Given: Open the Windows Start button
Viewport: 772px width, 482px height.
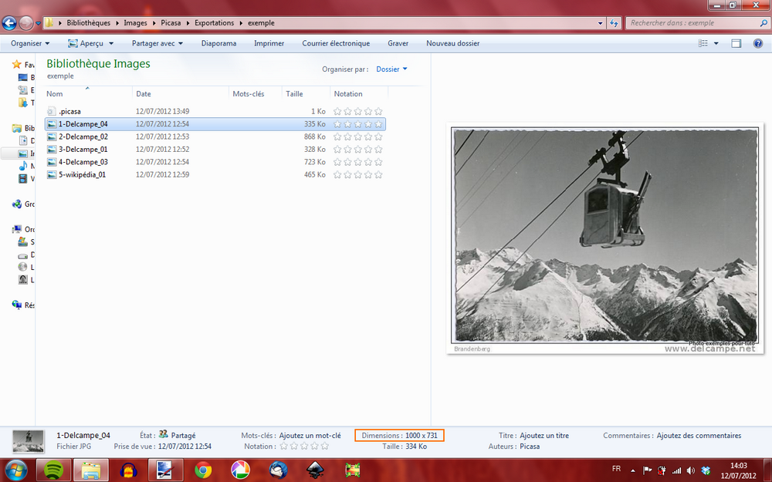Looking at the screenshot, I should pyautogui.click(x=16, y=470).
